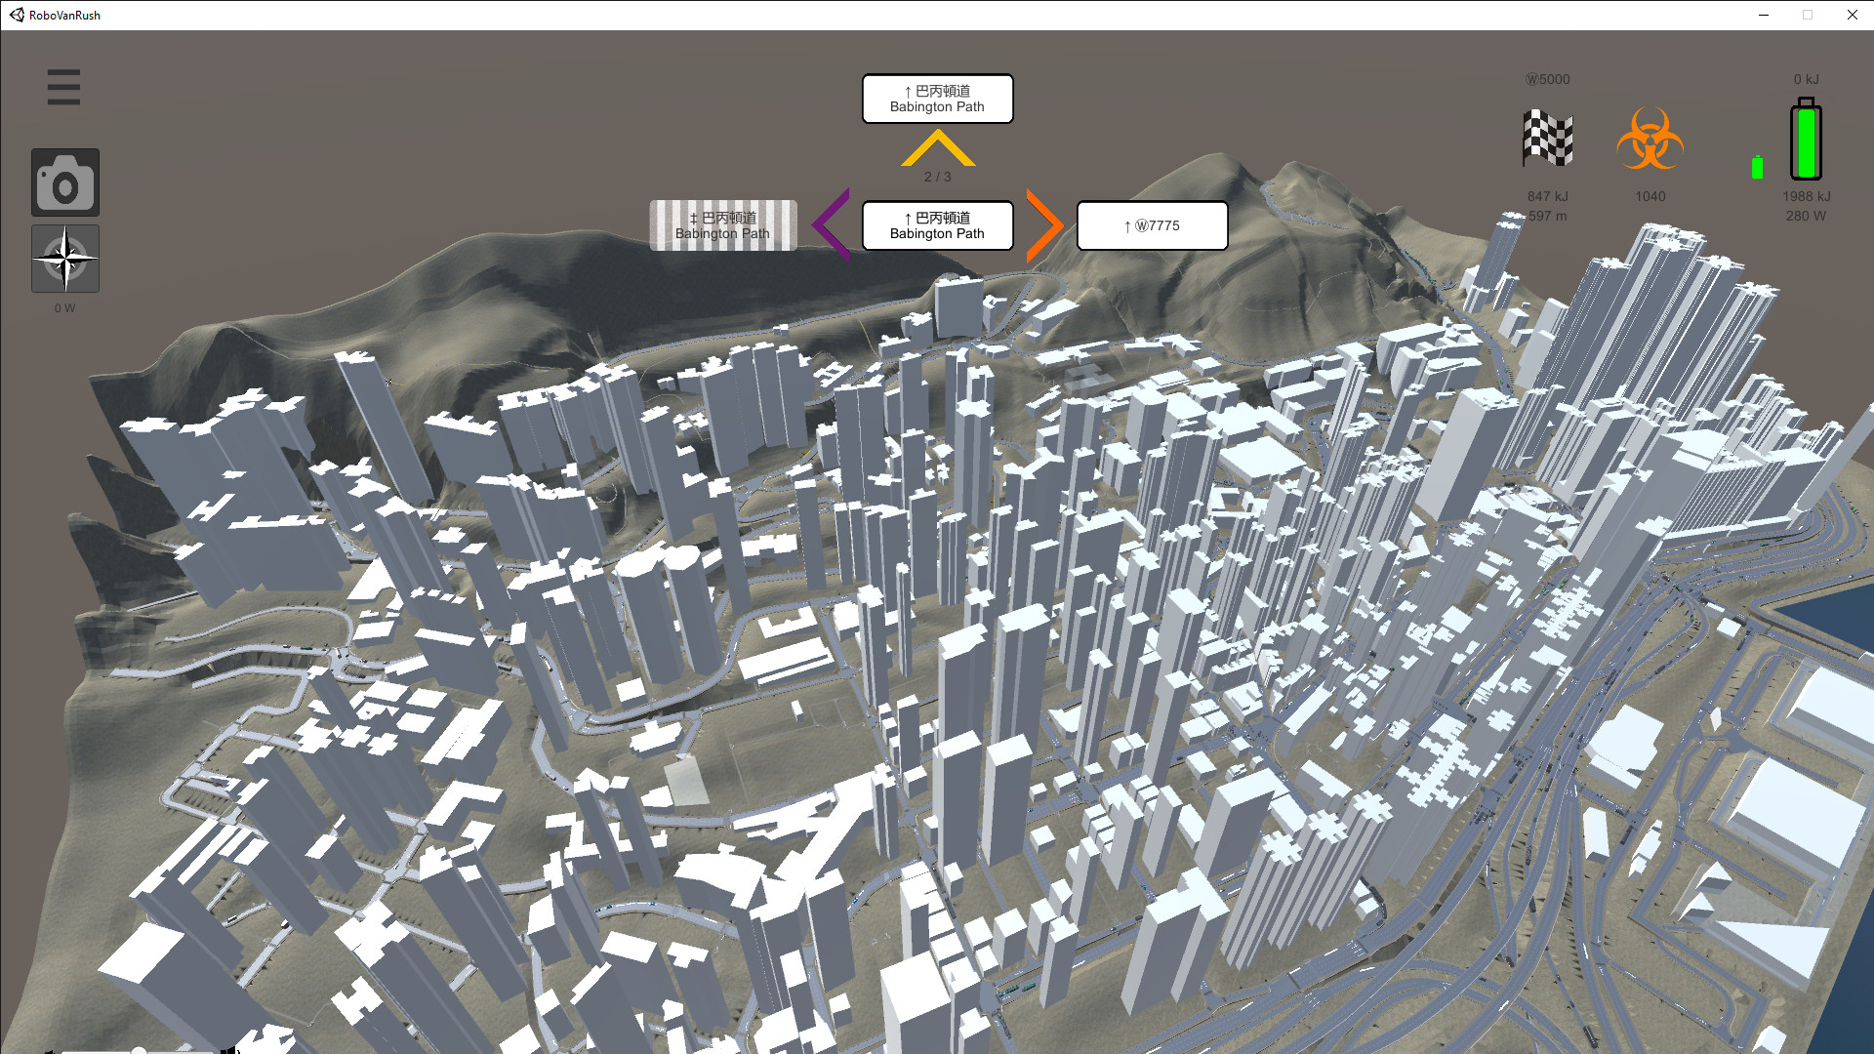Select the striped Babington Path sign
Screen dimensions: 1874x1054
tap(723, 225)
